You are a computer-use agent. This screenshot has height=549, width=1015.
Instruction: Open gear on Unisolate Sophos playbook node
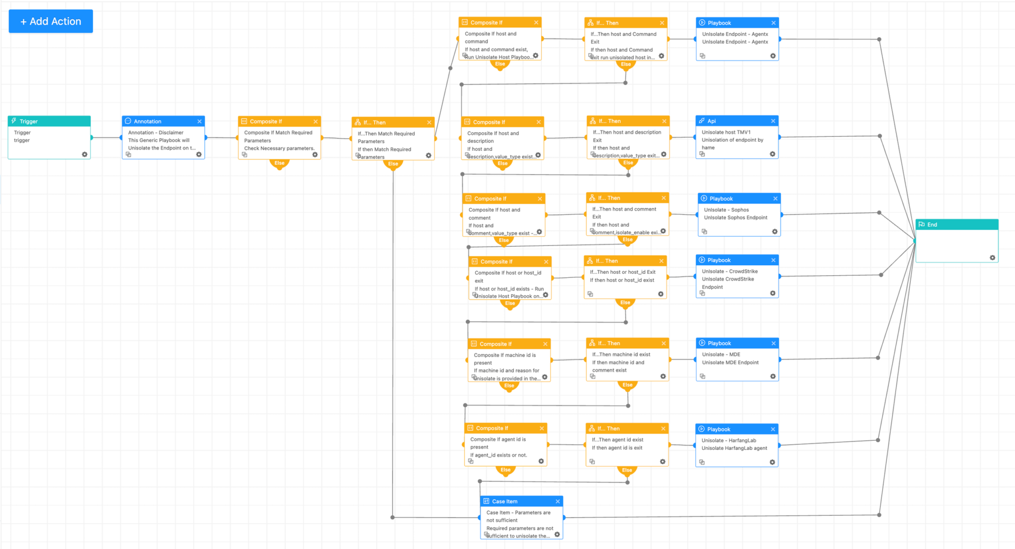(x=775, y=232)
